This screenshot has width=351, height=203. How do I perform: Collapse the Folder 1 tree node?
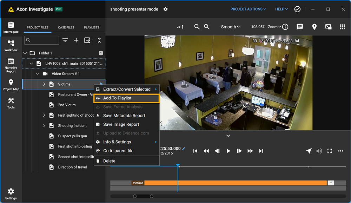(25, 53)
